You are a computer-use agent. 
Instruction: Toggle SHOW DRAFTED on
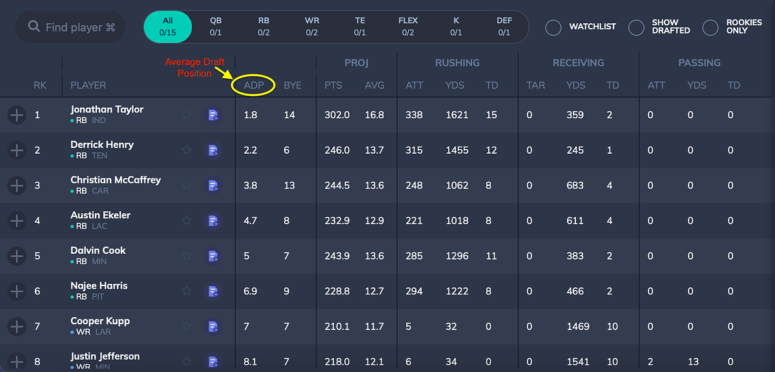(x=635, y=27)
